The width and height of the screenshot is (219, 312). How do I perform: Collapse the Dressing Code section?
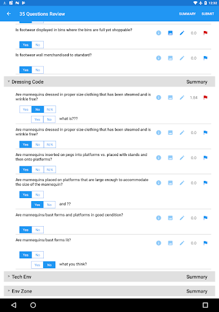click(9, 82)
